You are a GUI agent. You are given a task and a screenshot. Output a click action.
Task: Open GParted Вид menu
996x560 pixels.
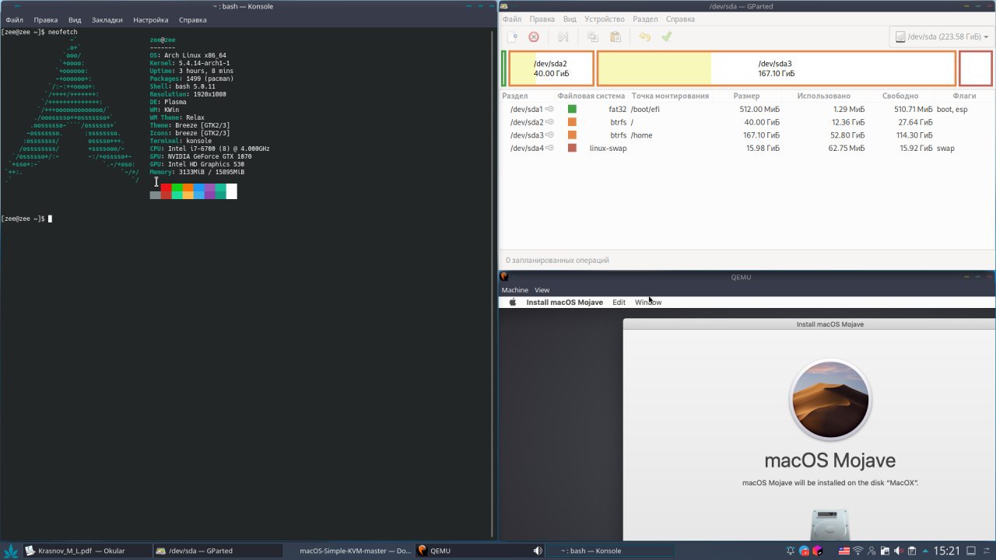570,19
